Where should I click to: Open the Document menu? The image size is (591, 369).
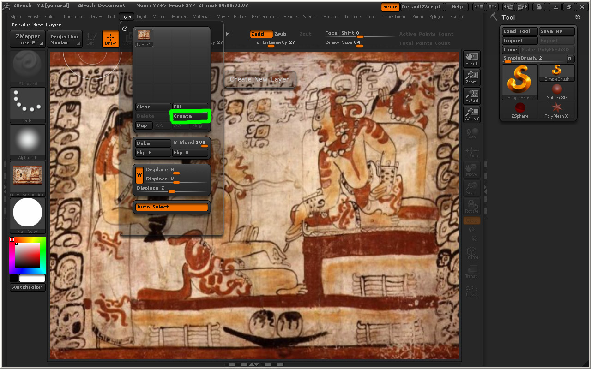tap(74, 16)
